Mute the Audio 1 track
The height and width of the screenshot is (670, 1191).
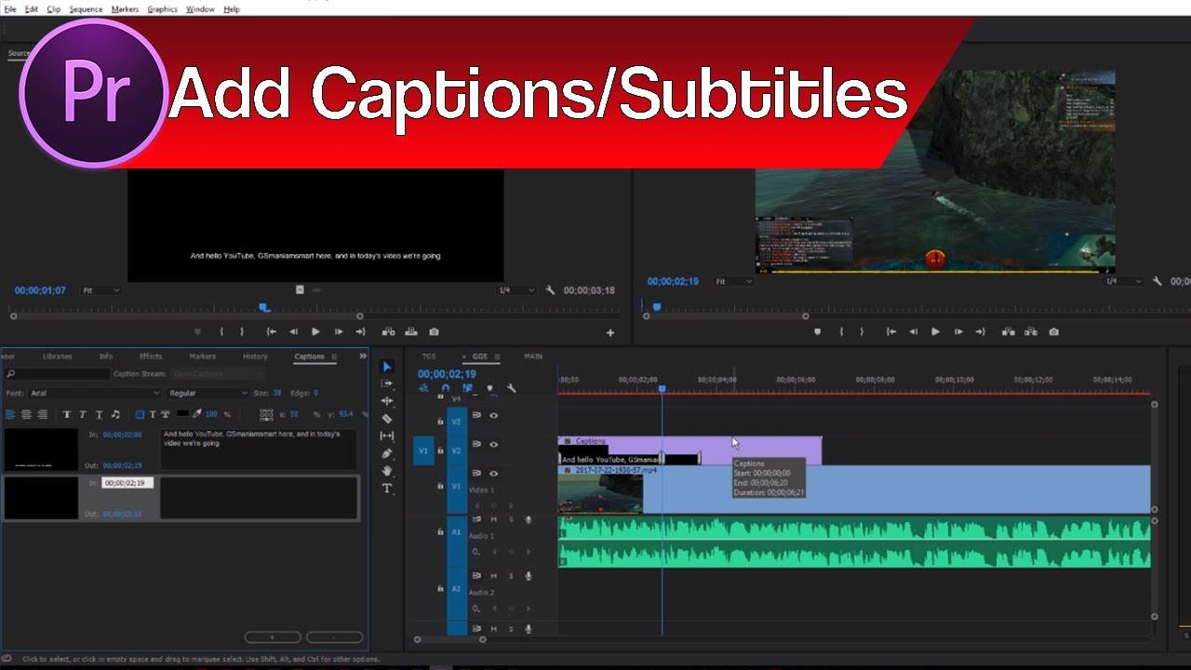pyautogui.click(x=493, y=519)
